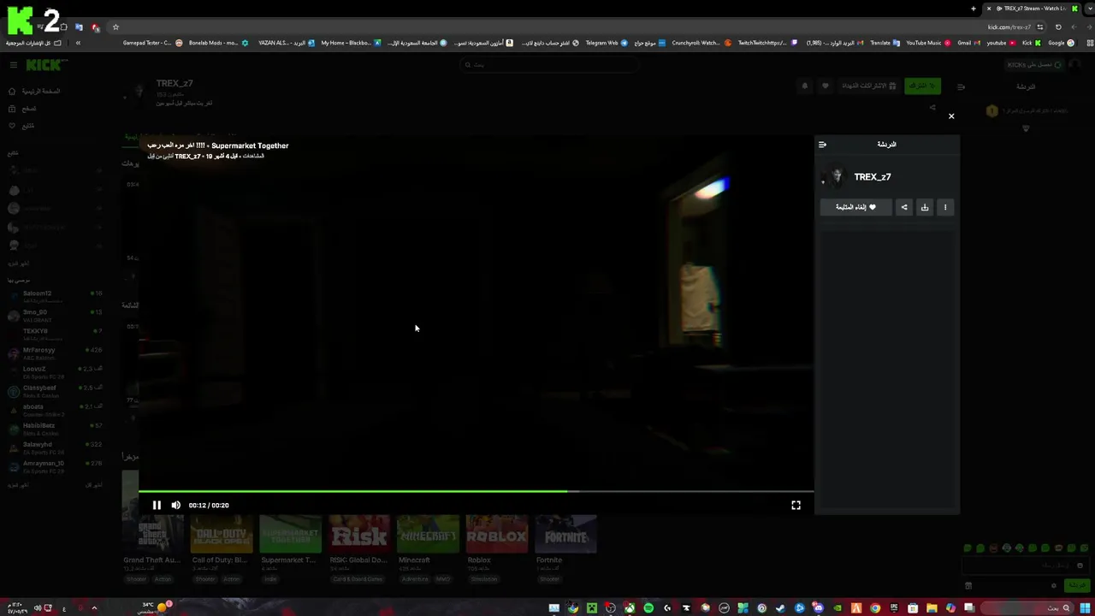The image size is (1095, 616).
Task: Seek on the green clip progress bar
Action: (x=476, y=491)
